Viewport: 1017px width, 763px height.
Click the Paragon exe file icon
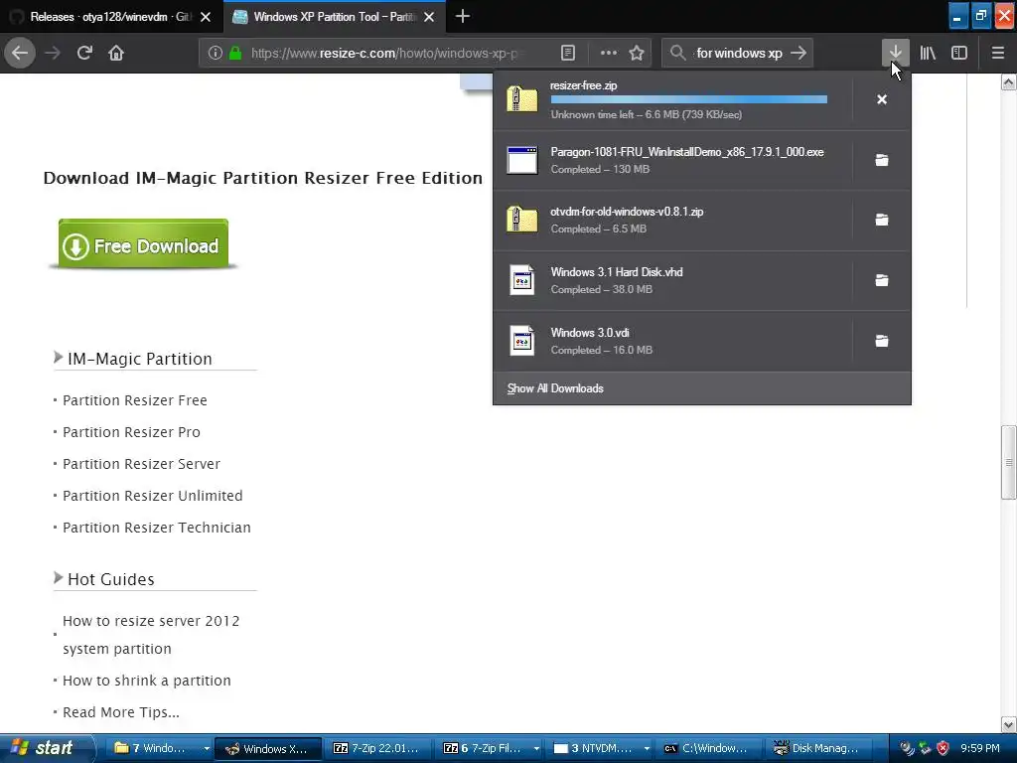click(x=522, y=160)
